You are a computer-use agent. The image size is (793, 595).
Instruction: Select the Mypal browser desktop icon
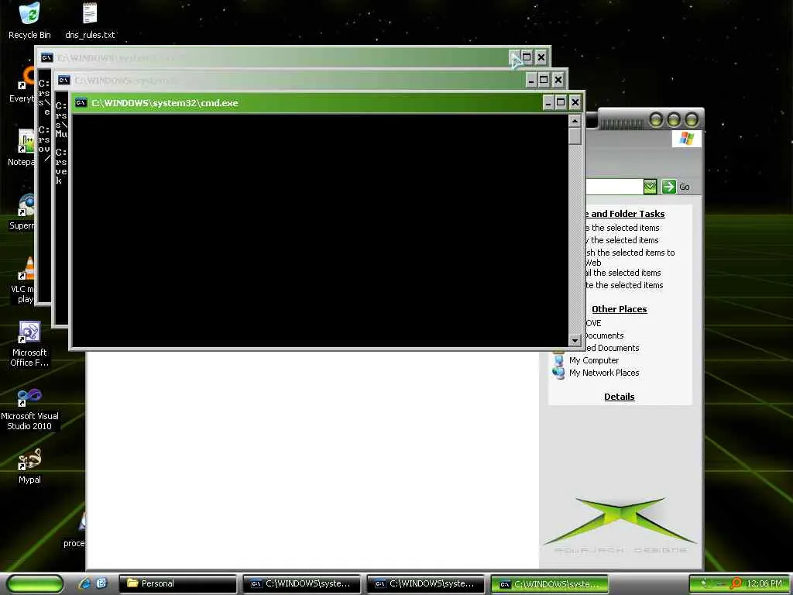point(29,466)
